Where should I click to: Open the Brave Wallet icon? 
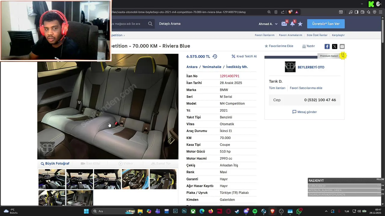point(362,12)
